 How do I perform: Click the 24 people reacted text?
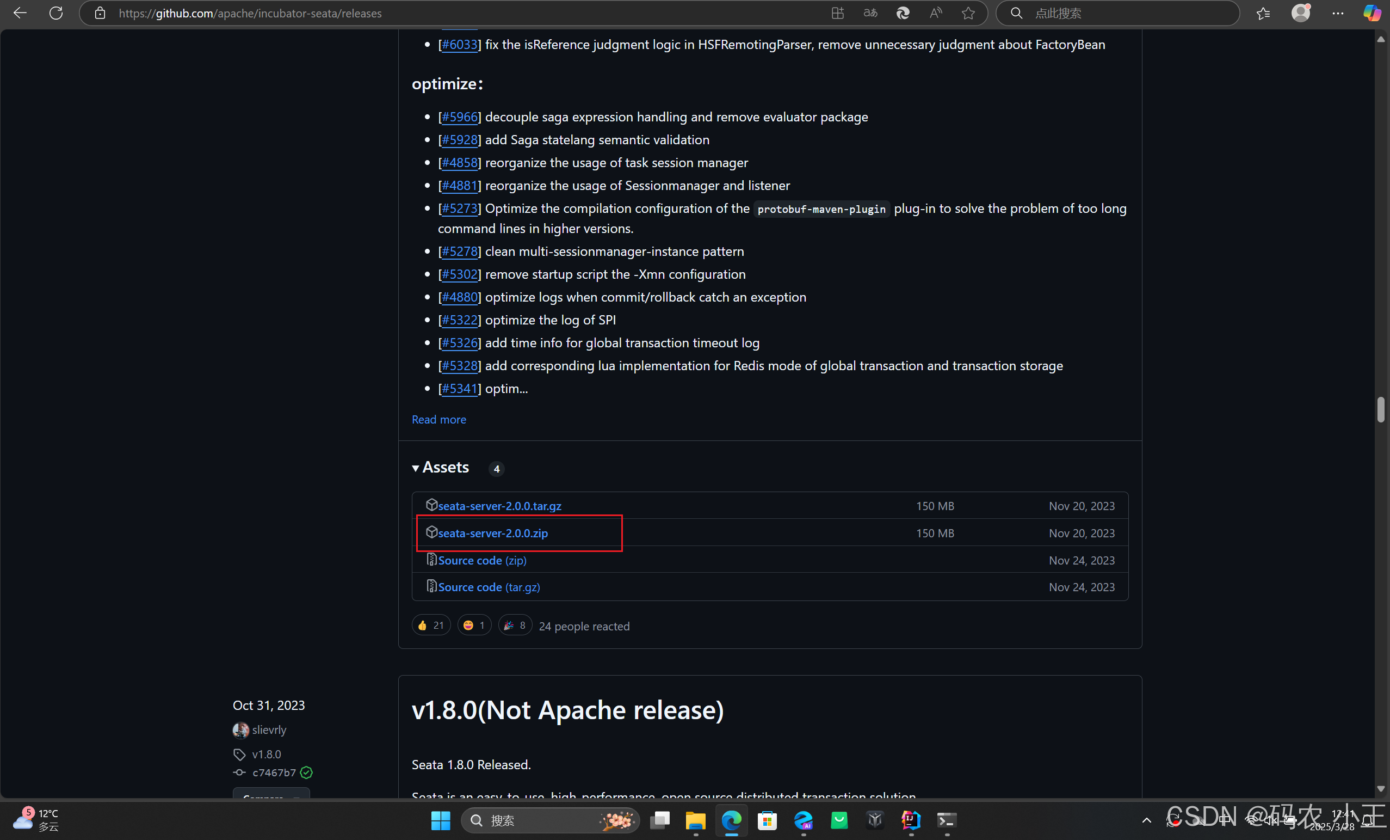click(x=584, y=626)
